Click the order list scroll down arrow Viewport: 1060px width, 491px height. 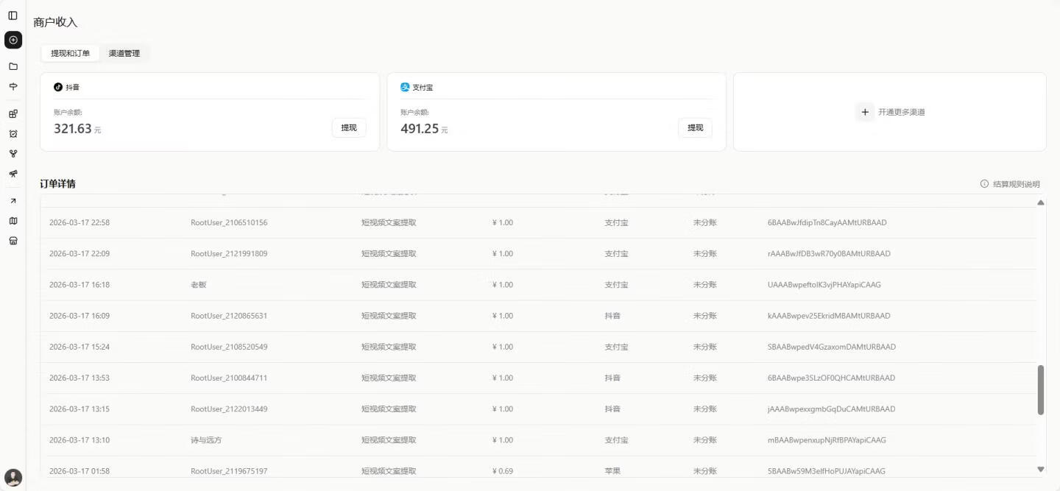[x=1041, y=469]
